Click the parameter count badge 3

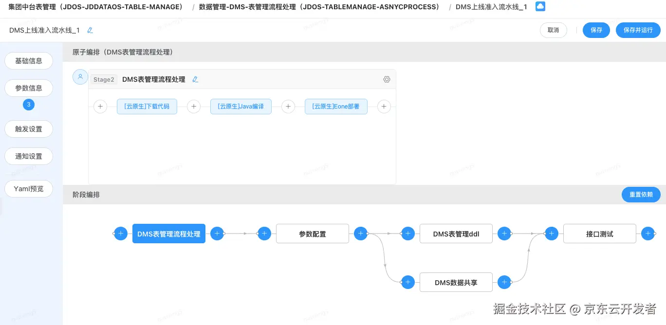tap(29, 105)
